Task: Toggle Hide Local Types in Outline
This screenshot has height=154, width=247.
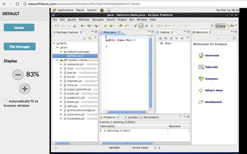Action: [x=182, y=38]
